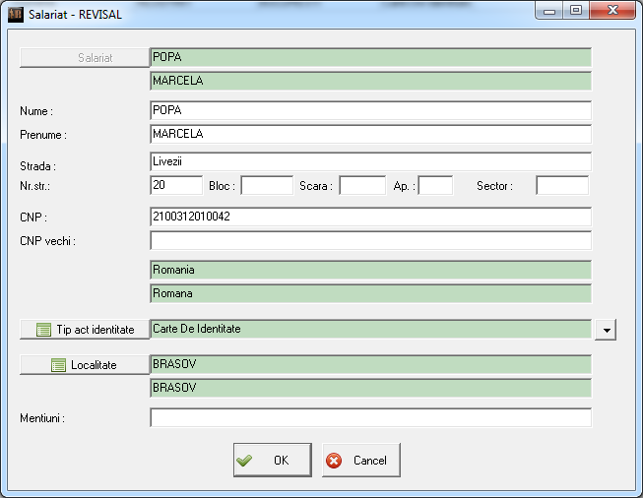Click into the Nume field containing POPA
This screenshot has height=498, width=643.
pyautogui.click(x=369, y=110)
